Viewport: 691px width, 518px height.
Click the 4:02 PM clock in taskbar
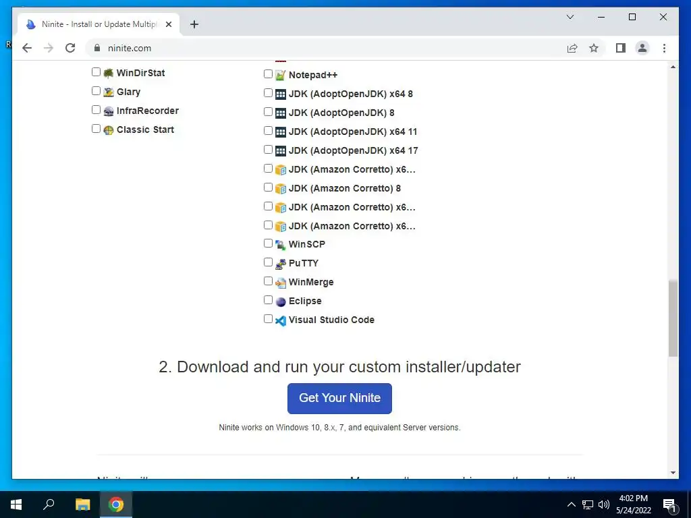coord(633,498)
